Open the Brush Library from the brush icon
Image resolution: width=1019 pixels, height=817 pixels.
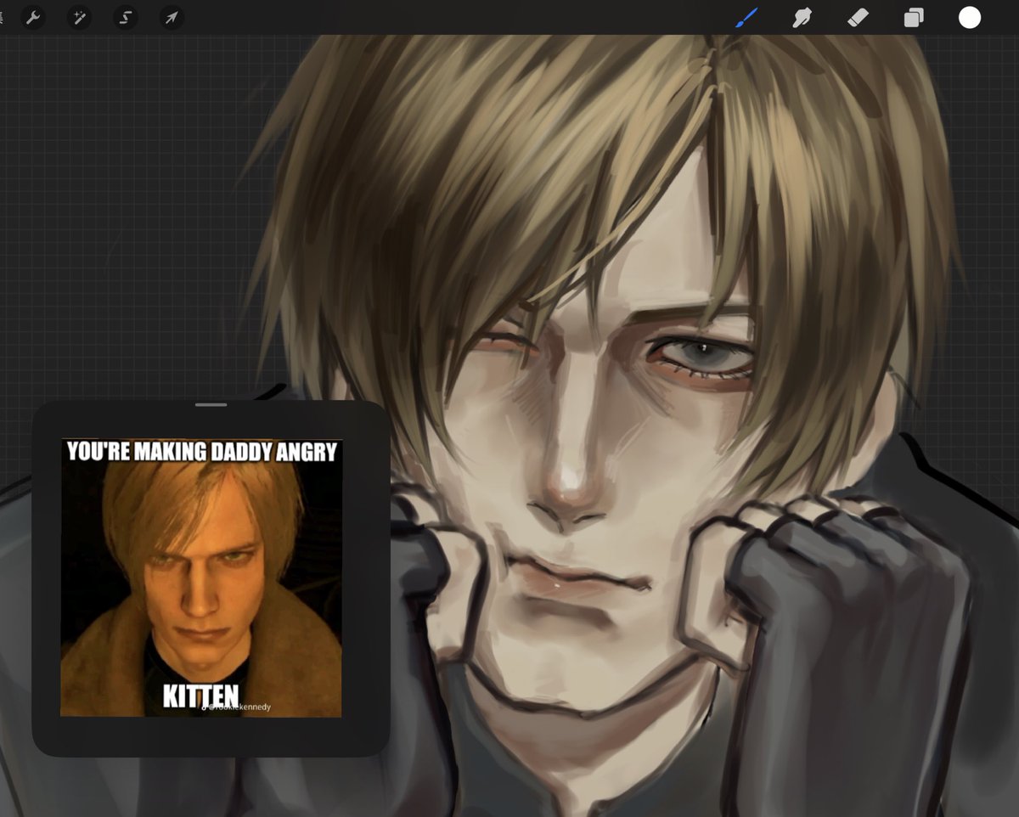746,18
